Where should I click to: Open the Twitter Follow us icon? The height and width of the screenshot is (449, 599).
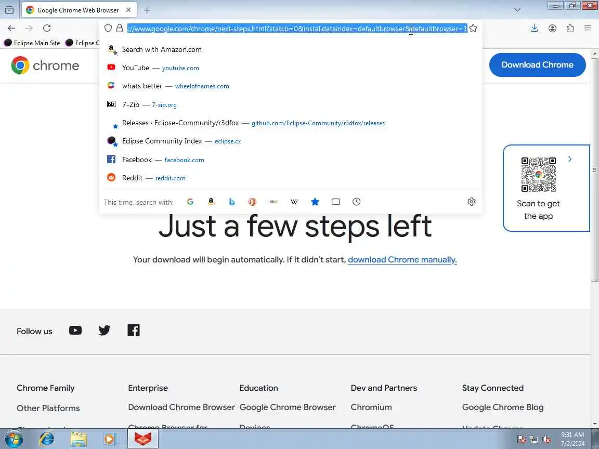(105, 331)
